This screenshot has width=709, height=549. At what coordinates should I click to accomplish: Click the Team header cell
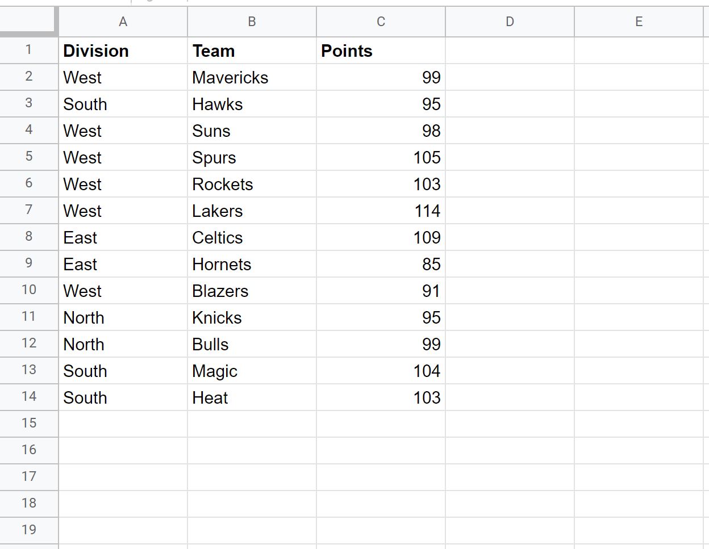point(252,51)
